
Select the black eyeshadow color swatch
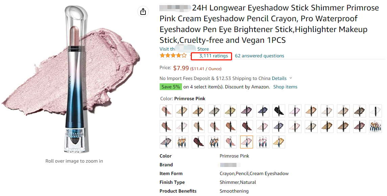[279, 111]
